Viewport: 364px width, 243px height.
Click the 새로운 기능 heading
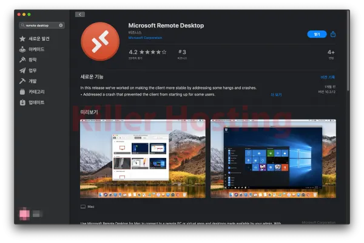tap(92, 77)
